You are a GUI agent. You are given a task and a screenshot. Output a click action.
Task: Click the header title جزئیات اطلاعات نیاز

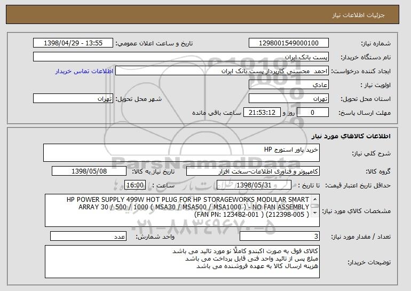[x=358, y=15]
